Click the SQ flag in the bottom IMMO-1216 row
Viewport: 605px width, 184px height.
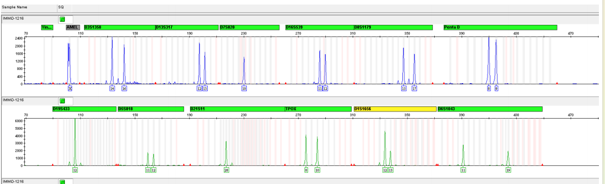pos(62,181)
